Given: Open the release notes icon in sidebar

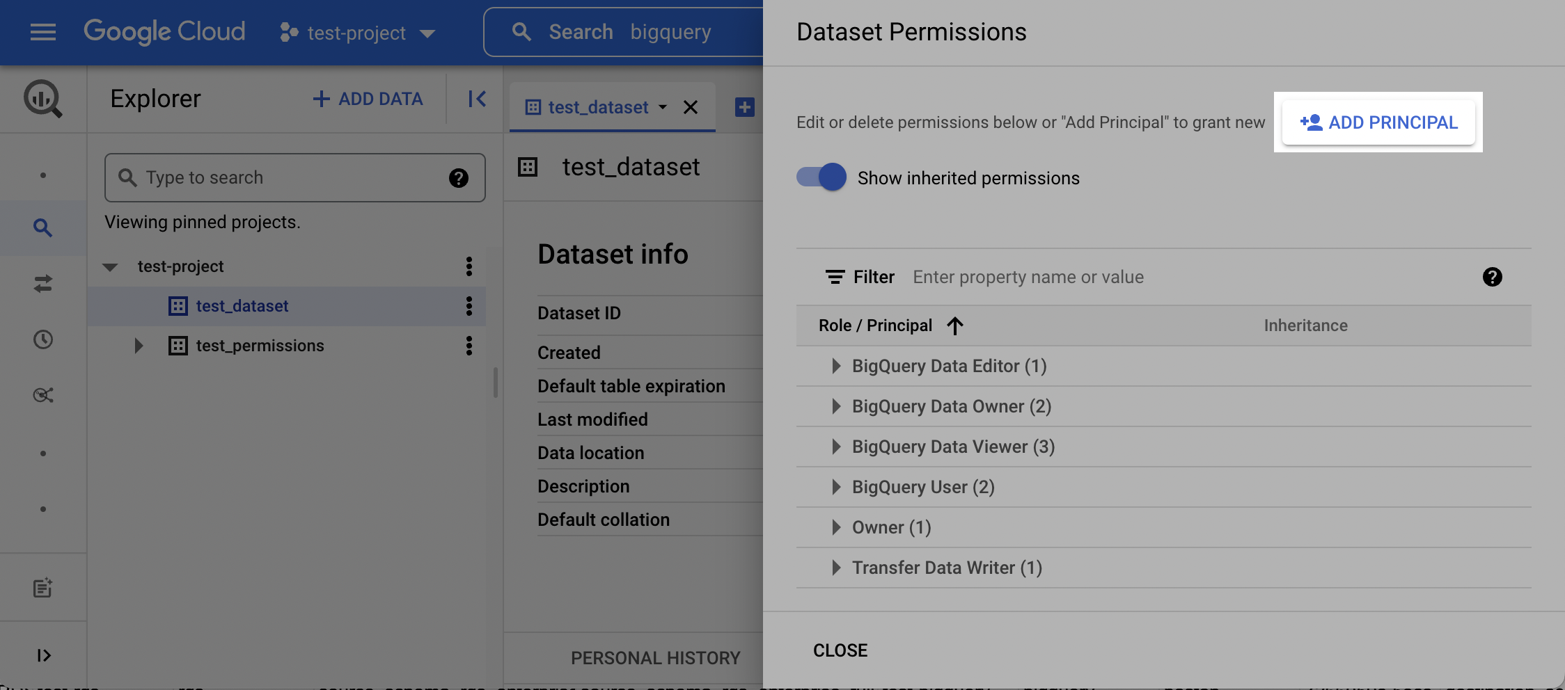Looking at the screenshot, I should point(43,588).
